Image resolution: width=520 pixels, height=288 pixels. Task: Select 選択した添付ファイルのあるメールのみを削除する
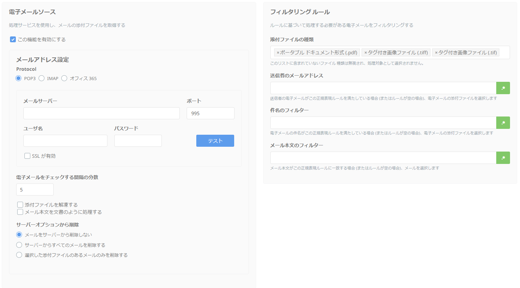tap(19, 255)
